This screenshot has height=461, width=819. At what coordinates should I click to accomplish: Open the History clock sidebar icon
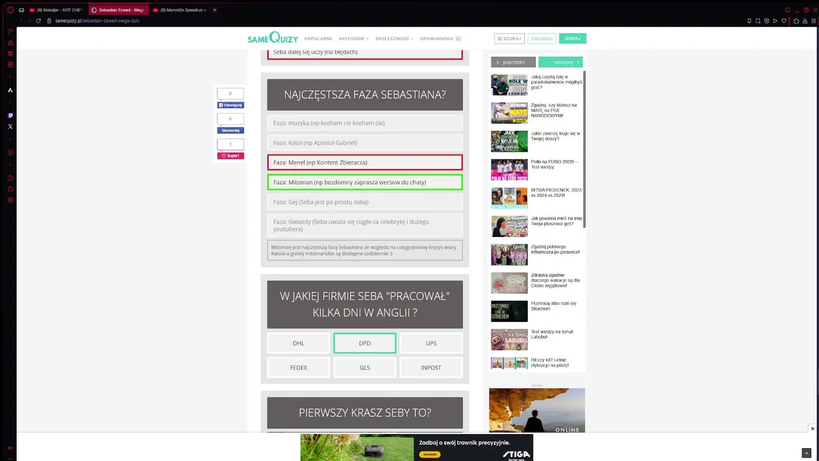10,178
